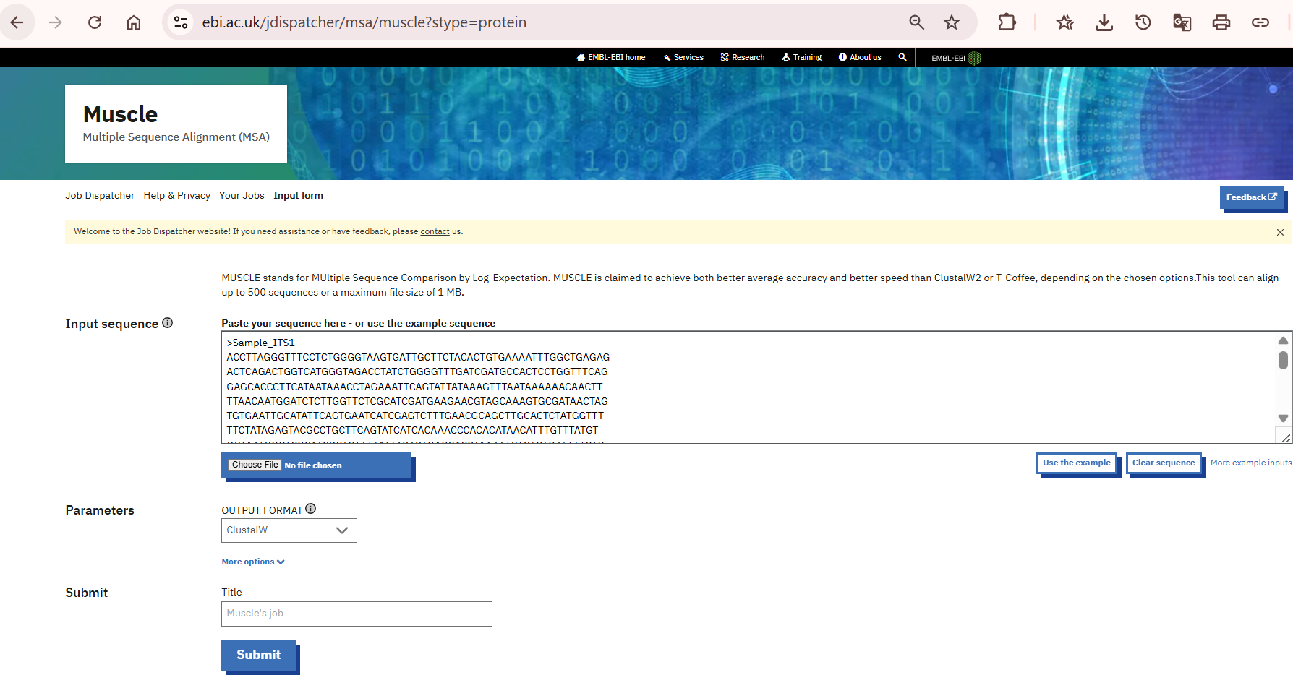Reload the page
Screen dimensions: 1293x675
tap(95, 22)
